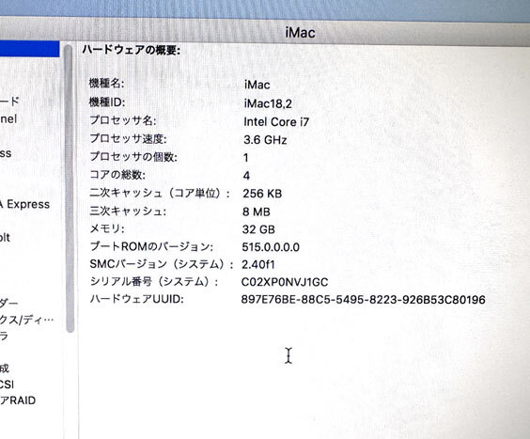Viewport: 530px width, 439px height.
Task: Click the sidebar vertical scrollbar
Action: (x=70, y=189)
